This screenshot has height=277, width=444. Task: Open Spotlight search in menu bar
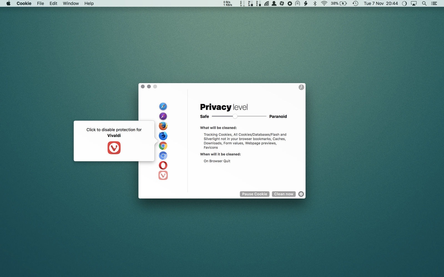pyautogui.click(x=424, y=3)
